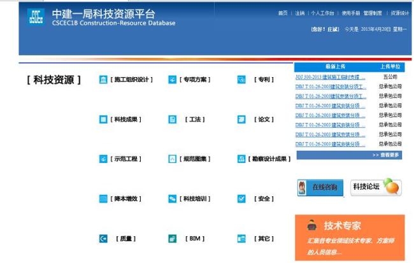This screenshot has height=263, width=414.
Task: Open the 质量 category icon
Action: tap(103, 239)
